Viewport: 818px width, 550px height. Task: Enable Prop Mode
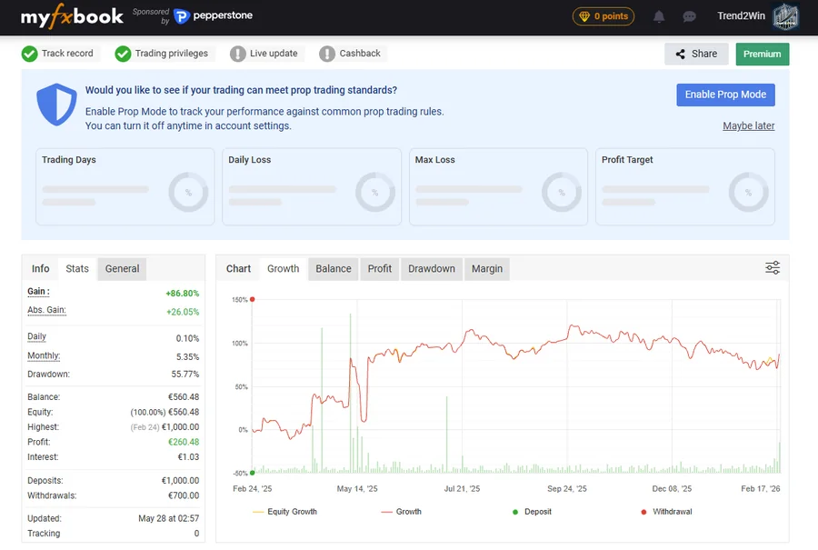pyautogui.click(x=725, y=95)
